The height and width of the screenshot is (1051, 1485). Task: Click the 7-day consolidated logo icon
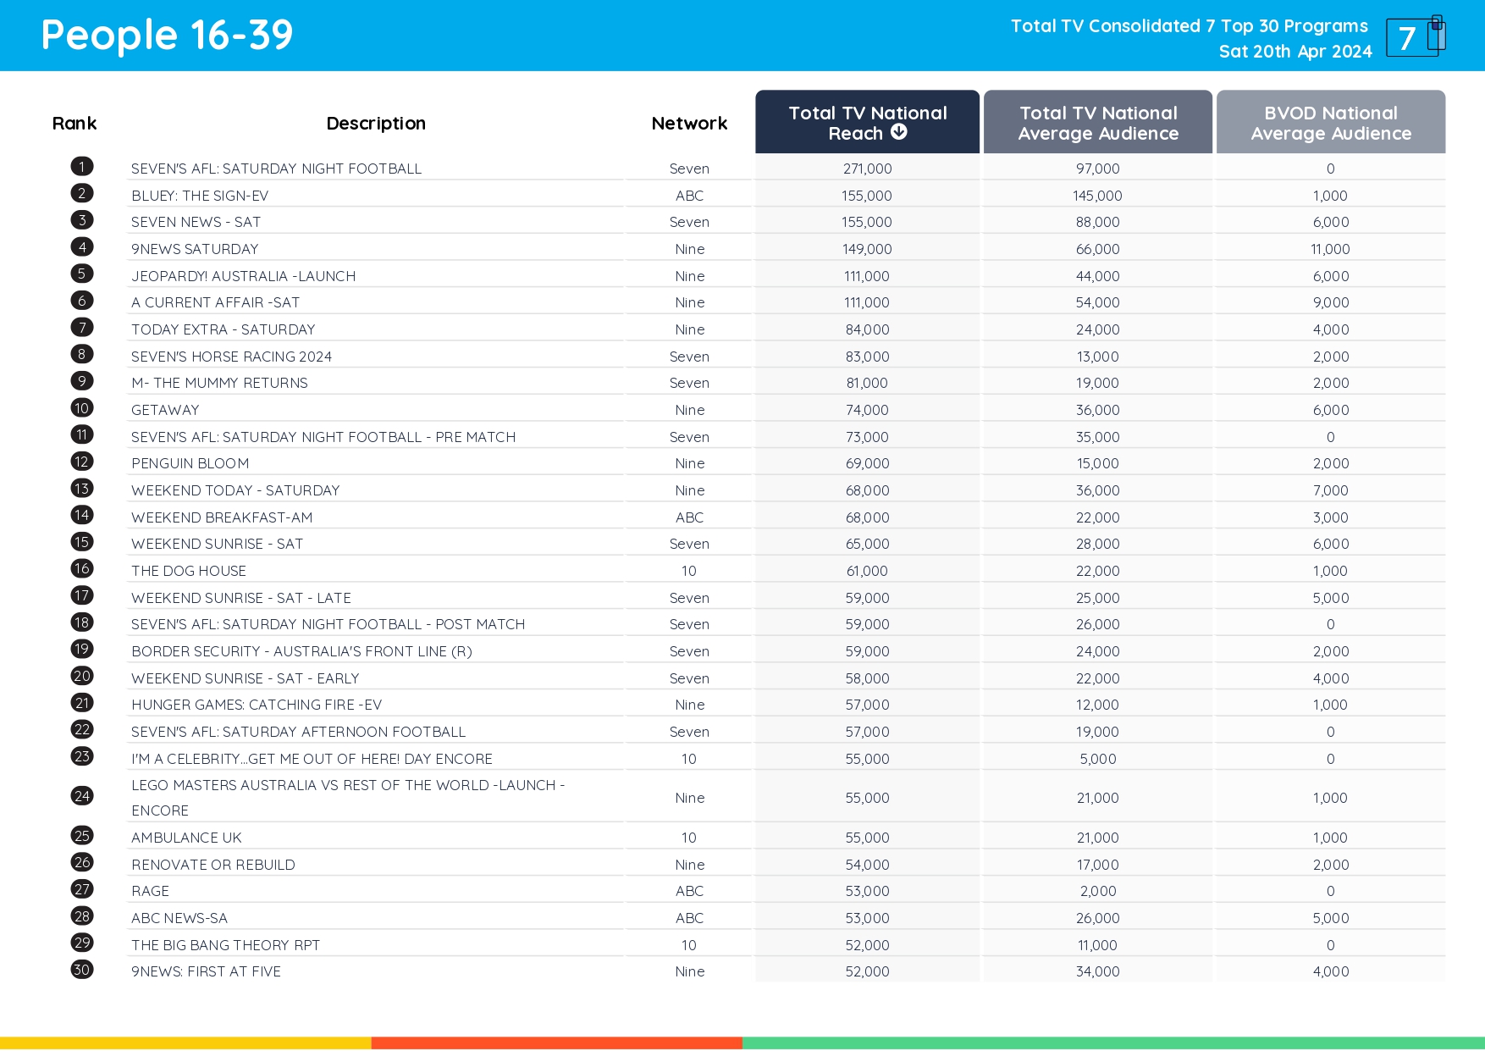click(1416, 36)
